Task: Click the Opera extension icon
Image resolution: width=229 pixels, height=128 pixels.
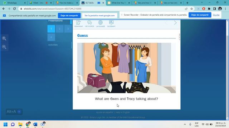Action: [x=204, y=9]
